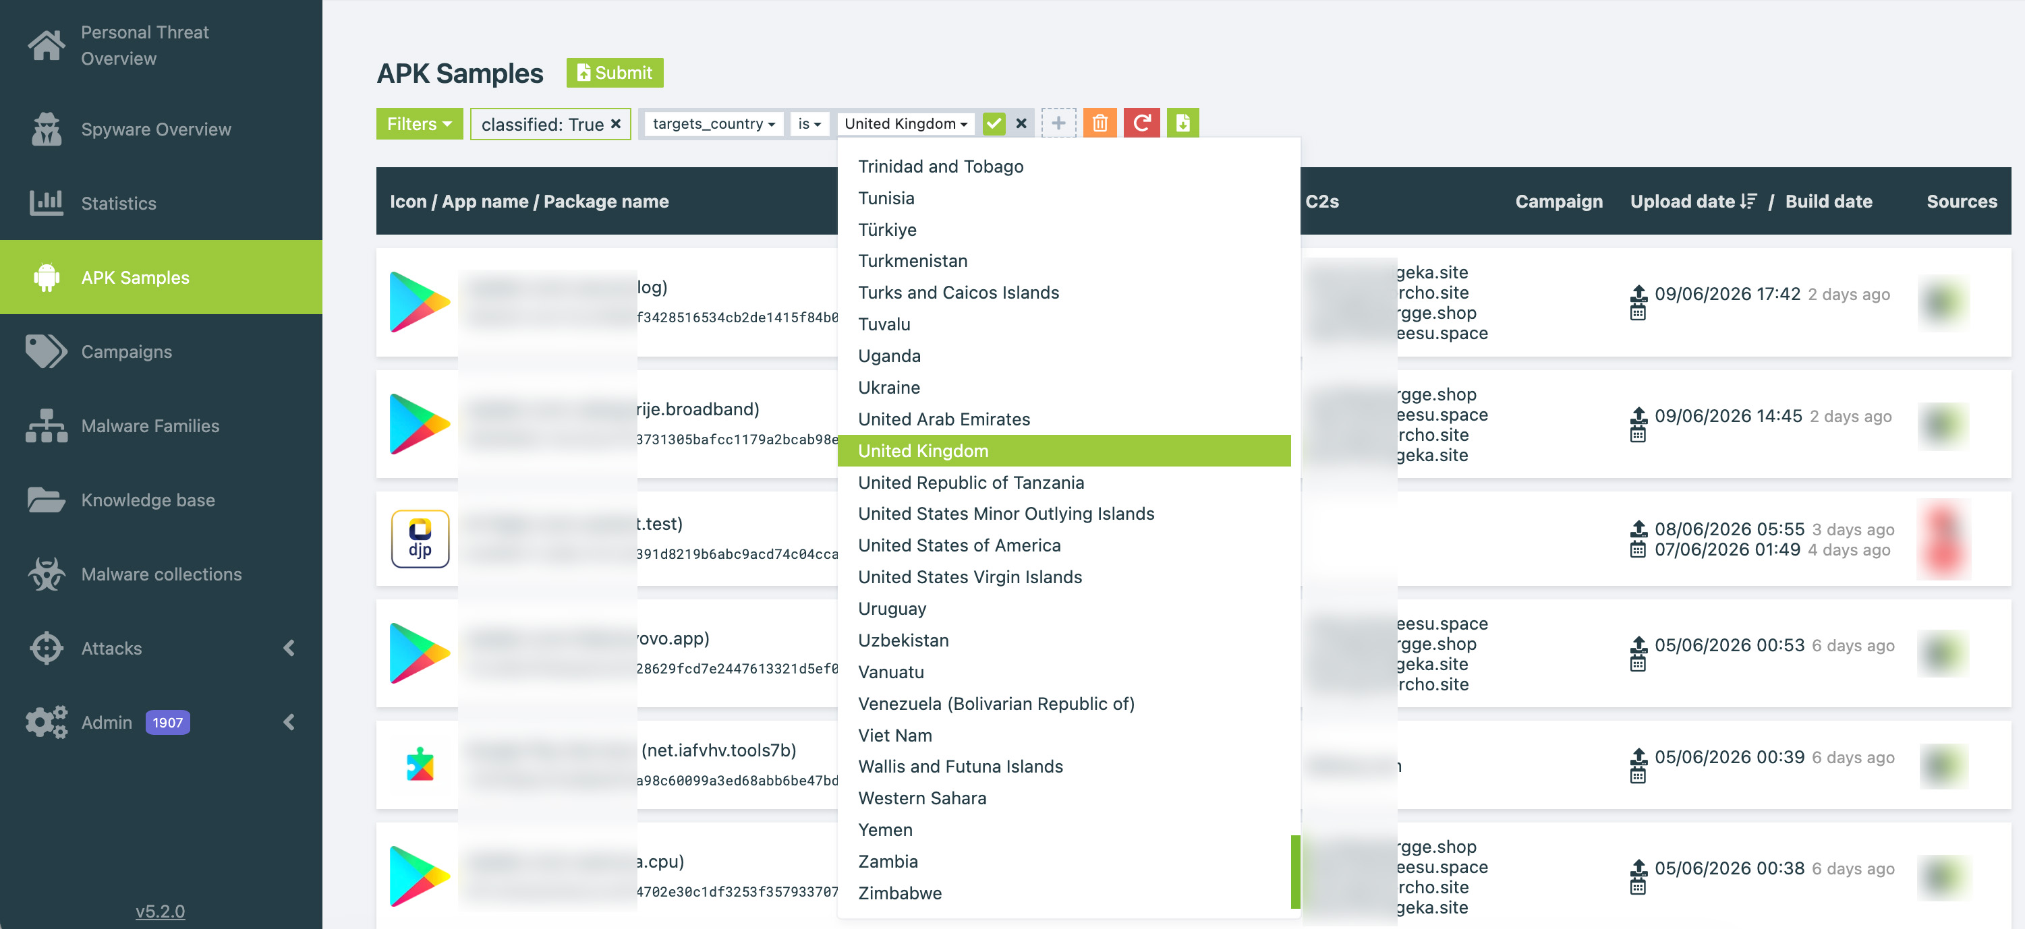Export results with green download icon

point(1182,123)
